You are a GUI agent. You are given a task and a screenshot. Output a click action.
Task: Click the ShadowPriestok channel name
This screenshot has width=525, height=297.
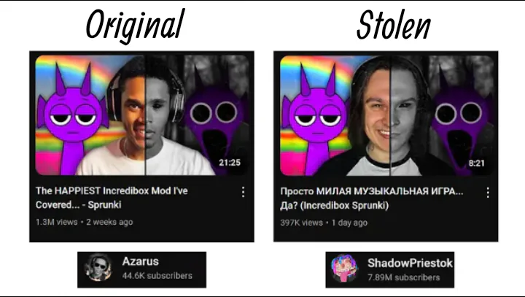pos(410,263)
